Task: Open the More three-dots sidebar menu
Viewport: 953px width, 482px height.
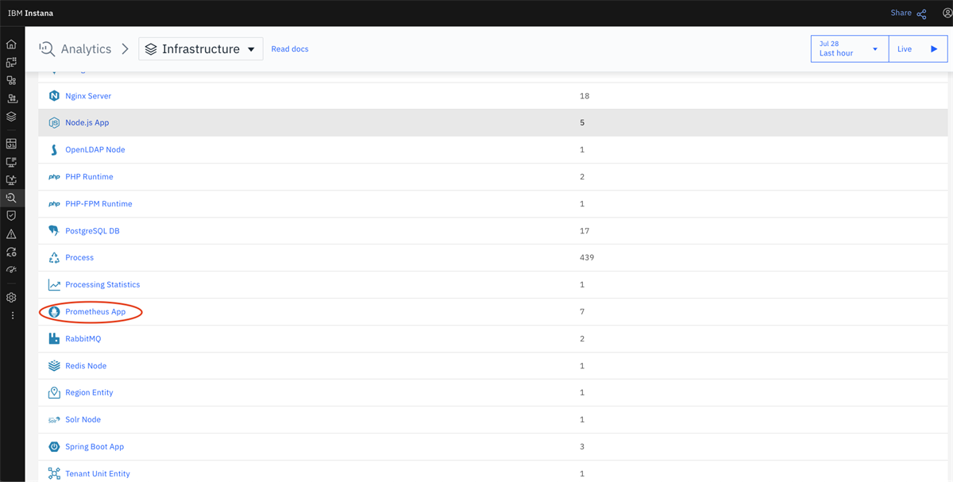Action: (x=11, y=315)
